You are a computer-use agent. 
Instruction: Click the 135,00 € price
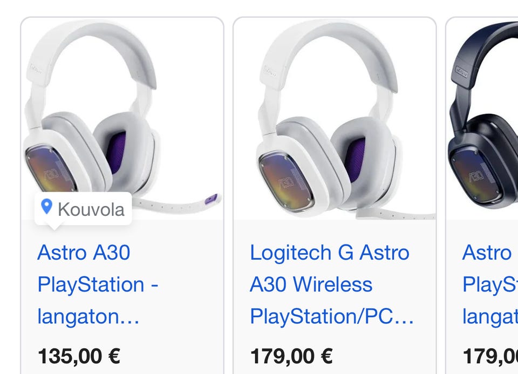[79, 356]
